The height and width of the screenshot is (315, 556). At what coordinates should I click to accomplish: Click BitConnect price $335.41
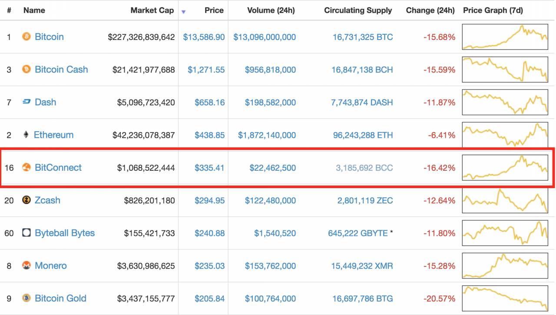point(210,168)
